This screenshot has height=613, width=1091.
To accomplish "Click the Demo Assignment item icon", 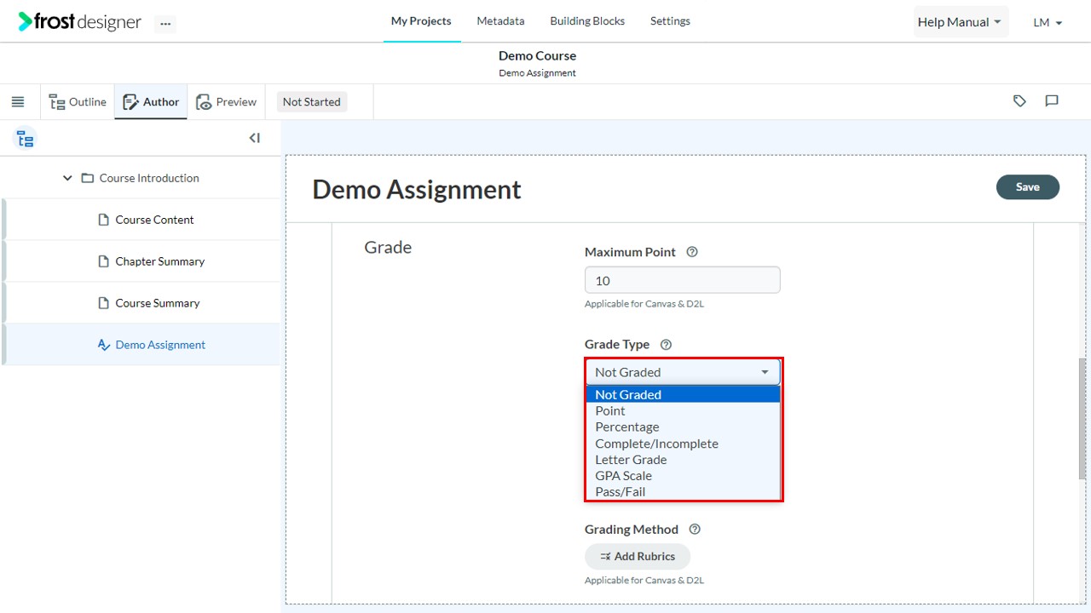I will click(104, 345).
